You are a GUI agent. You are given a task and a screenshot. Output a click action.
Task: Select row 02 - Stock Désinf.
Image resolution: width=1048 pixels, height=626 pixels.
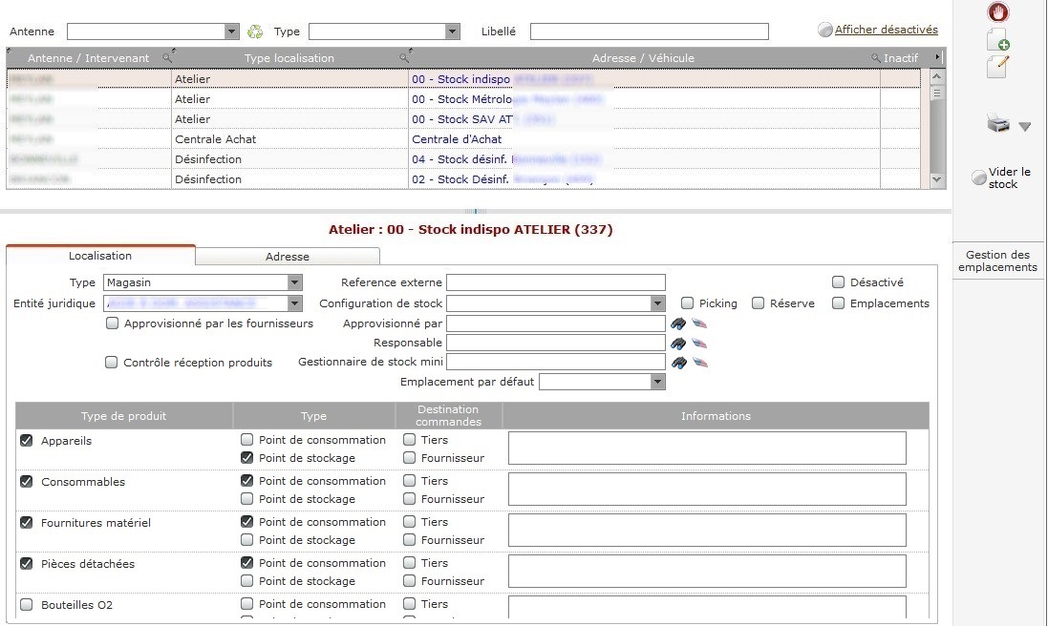[463, 178]
